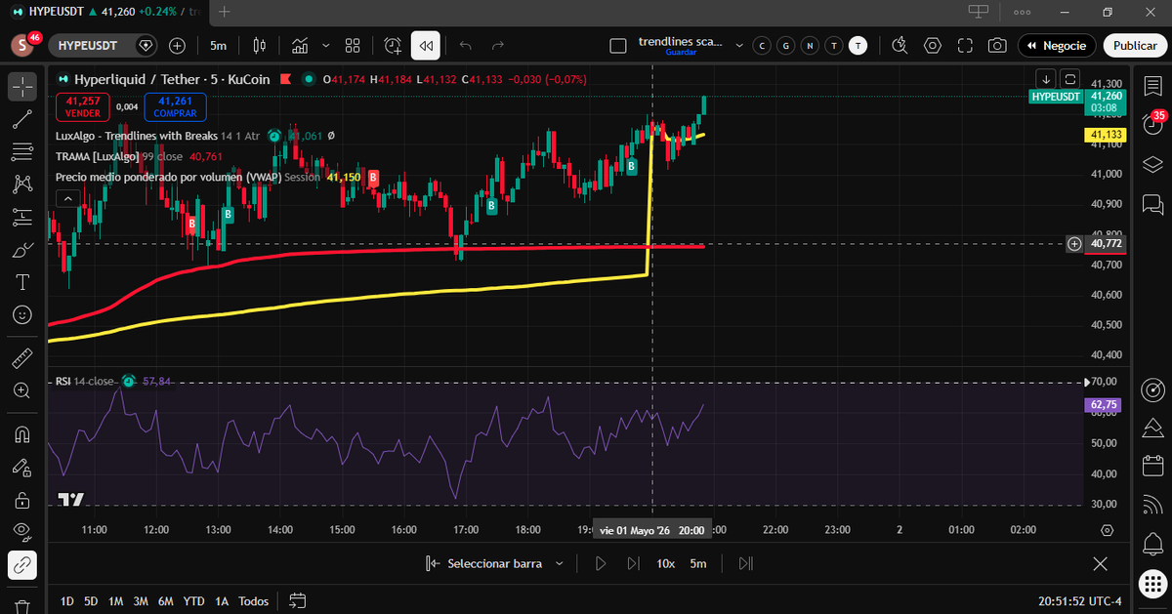Open indicator templates grid
The width and height of the screenshot is (1172, 614).
(353, 45)
